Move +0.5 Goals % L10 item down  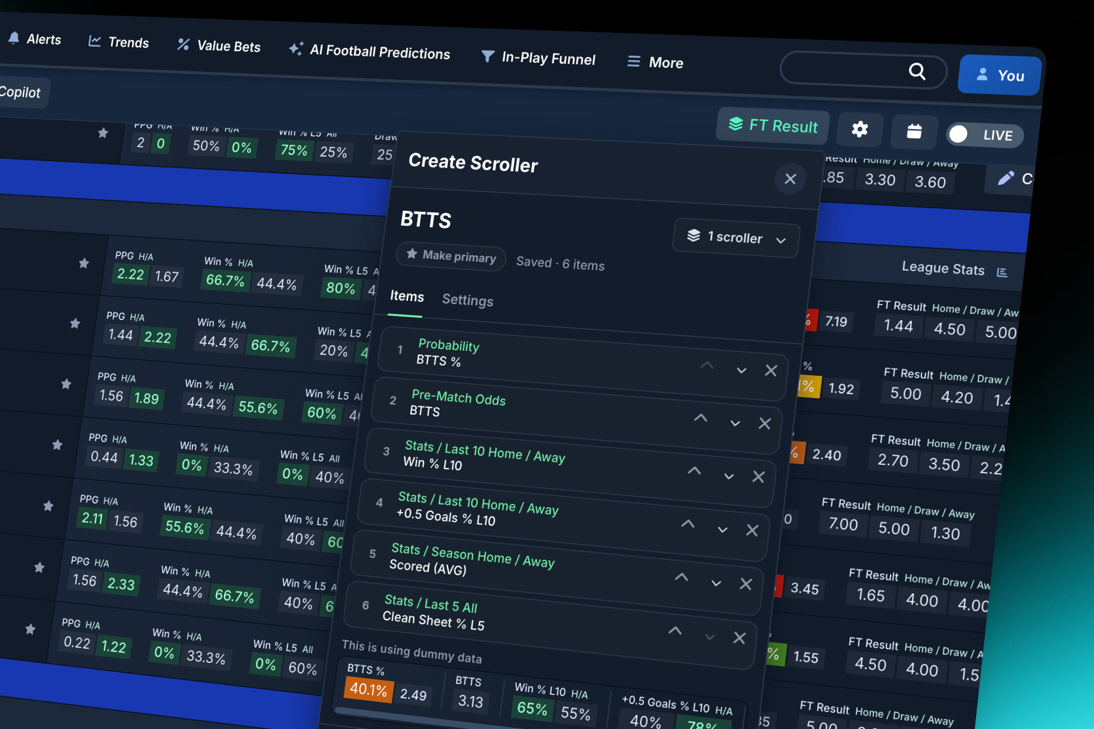click(x=722, y=530)
